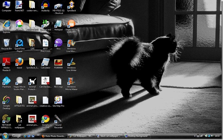Open Google Chrome from the desktop
The height and width of the screenshot is (140, 223).
(x=45, y=119)
